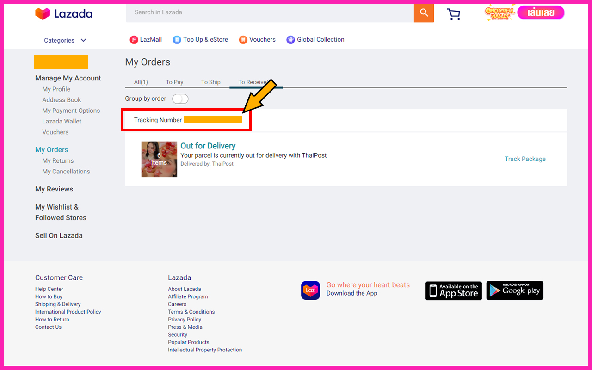Open Top Up & eStore link
592x370 pixels.
point(200,40)
